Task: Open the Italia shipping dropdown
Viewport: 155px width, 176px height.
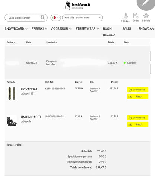Action: [82, 18]
